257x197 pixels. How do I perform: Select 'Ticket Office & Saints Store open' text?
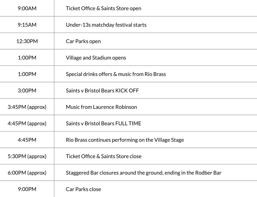click(103, 8)
